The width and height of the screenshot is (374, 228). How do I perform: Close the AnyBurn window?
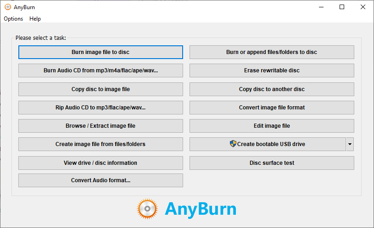tap(363, 7)
